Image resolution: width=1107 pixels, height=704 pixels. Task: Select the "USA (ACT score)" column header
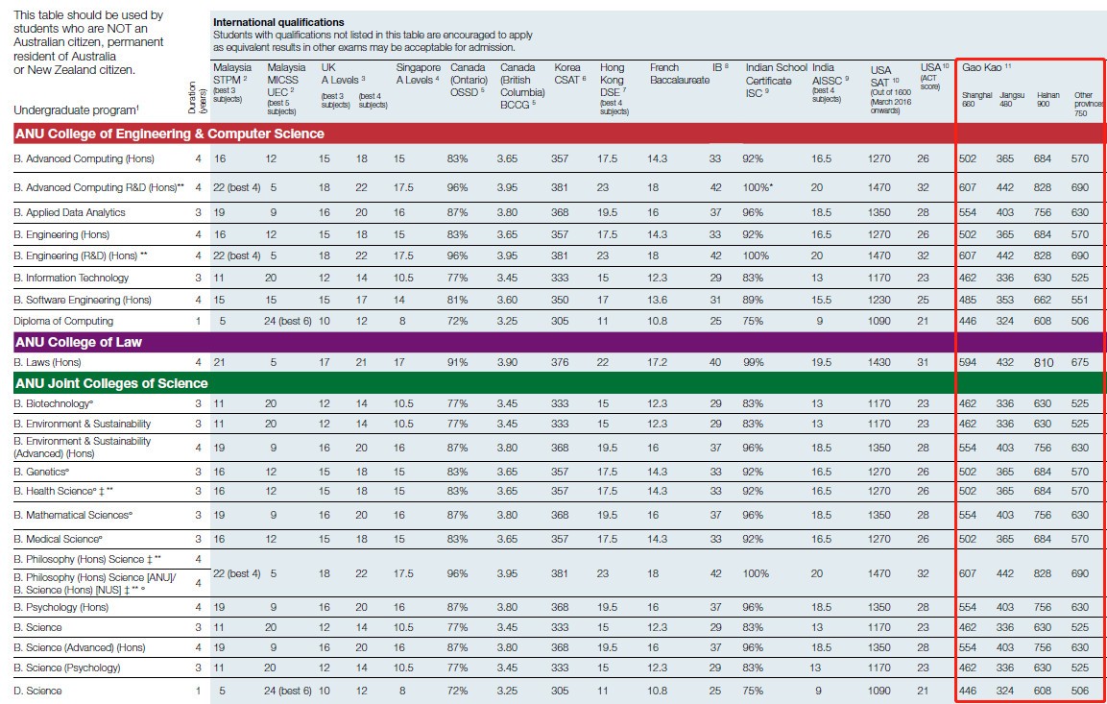pyautogui.click(x=935, y=78)
